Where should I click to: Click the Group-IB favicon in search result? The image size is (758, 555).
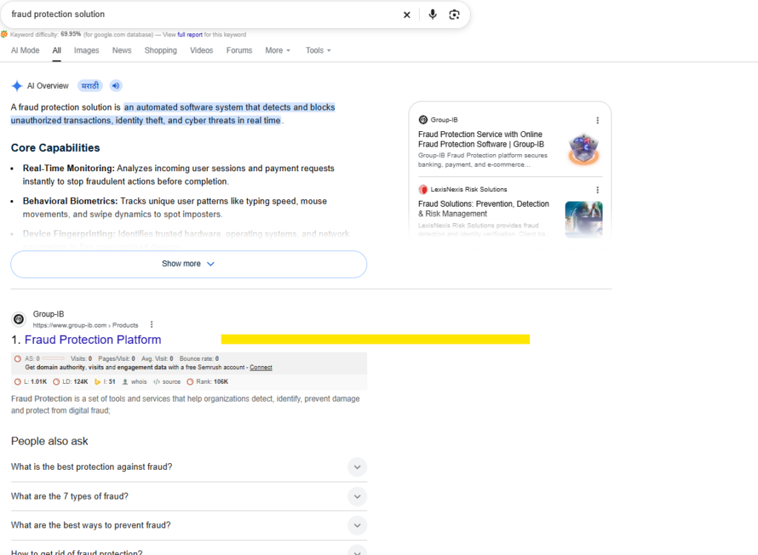[19, 319]
